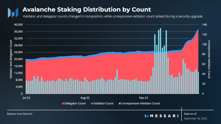
Task: Click the Messari logo icon at top left
Action: pyautogui.click(x=13, y=12)
